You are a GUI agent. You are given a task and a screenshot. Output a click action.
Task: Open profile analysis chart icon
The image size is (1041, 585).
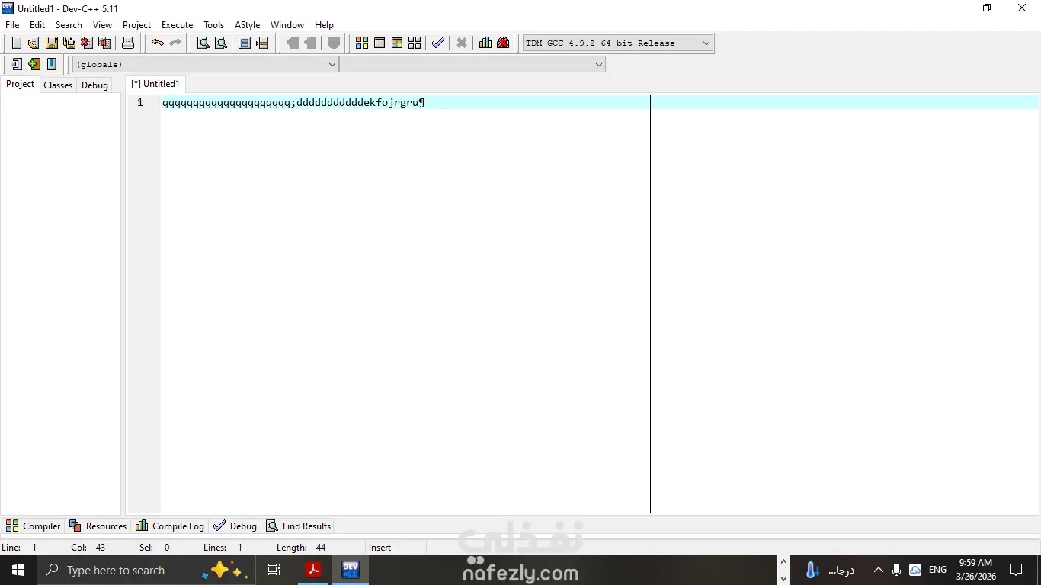(x=485, y=43)
